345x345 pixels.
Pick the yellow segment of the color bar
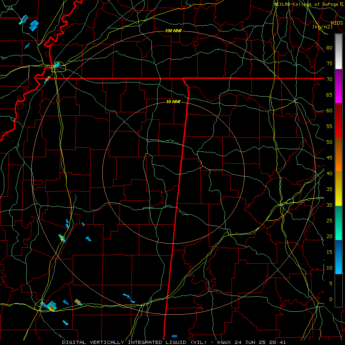pos(338,189)
